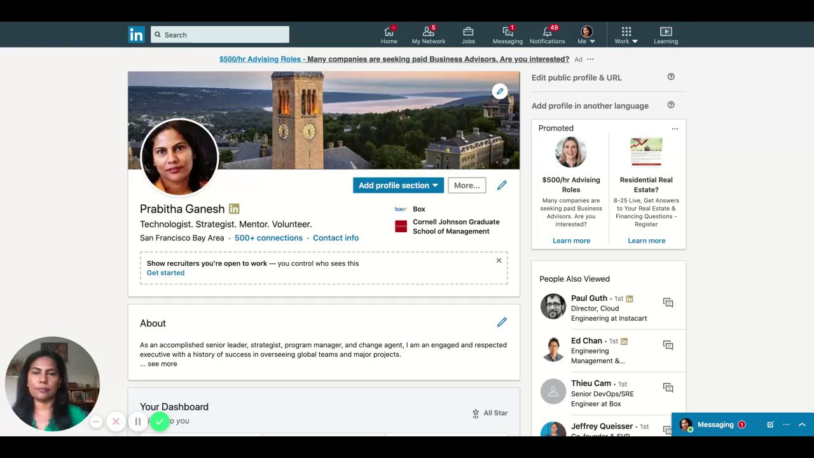Open the Advising Roles promoted image
Image resolution: width=814 pixels, height=458 pixels.
point(571,153)
